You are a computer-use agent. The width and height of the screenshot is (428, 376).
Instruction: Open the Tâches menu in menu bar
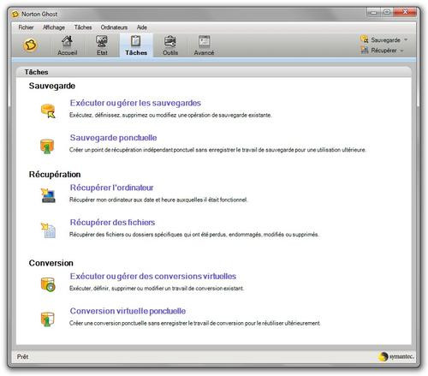[x=83, y=27]
